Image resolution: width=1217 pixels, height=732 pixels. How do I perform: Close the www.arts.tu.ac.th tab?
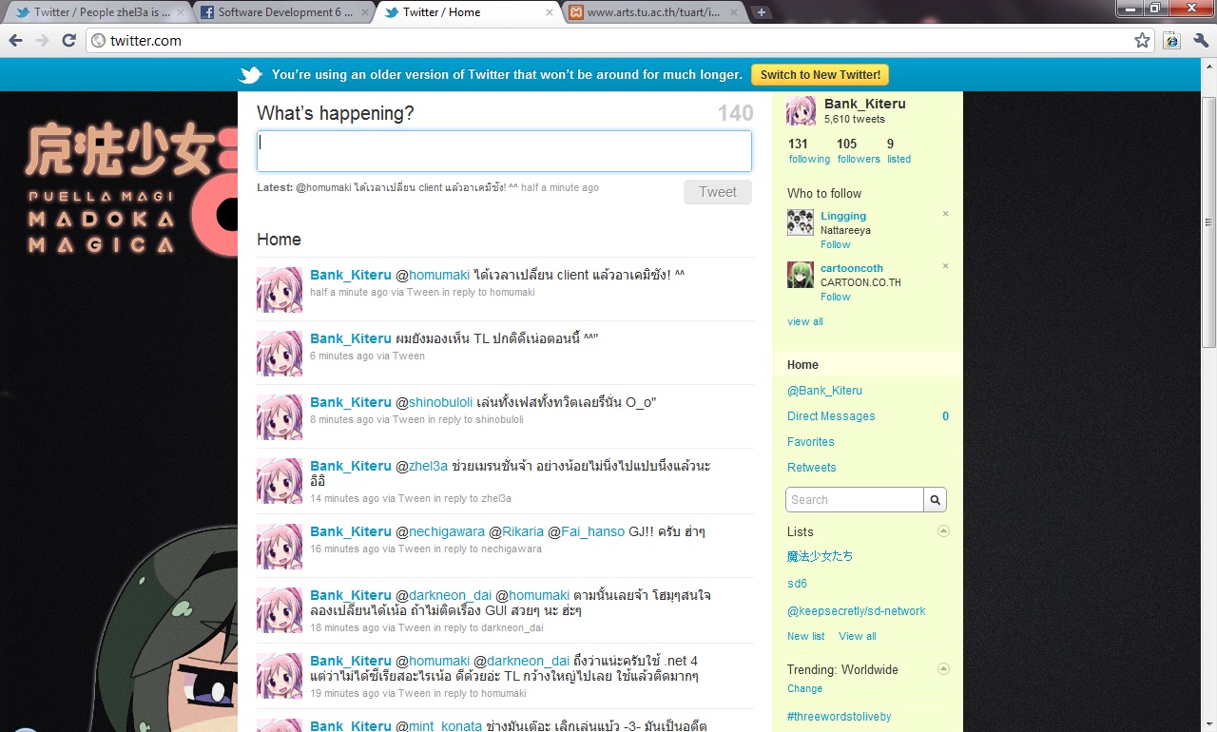[733, 12]
